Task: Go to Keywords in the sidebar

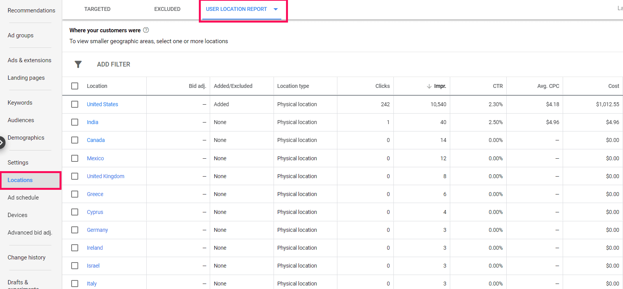Action: pos(20,103)
